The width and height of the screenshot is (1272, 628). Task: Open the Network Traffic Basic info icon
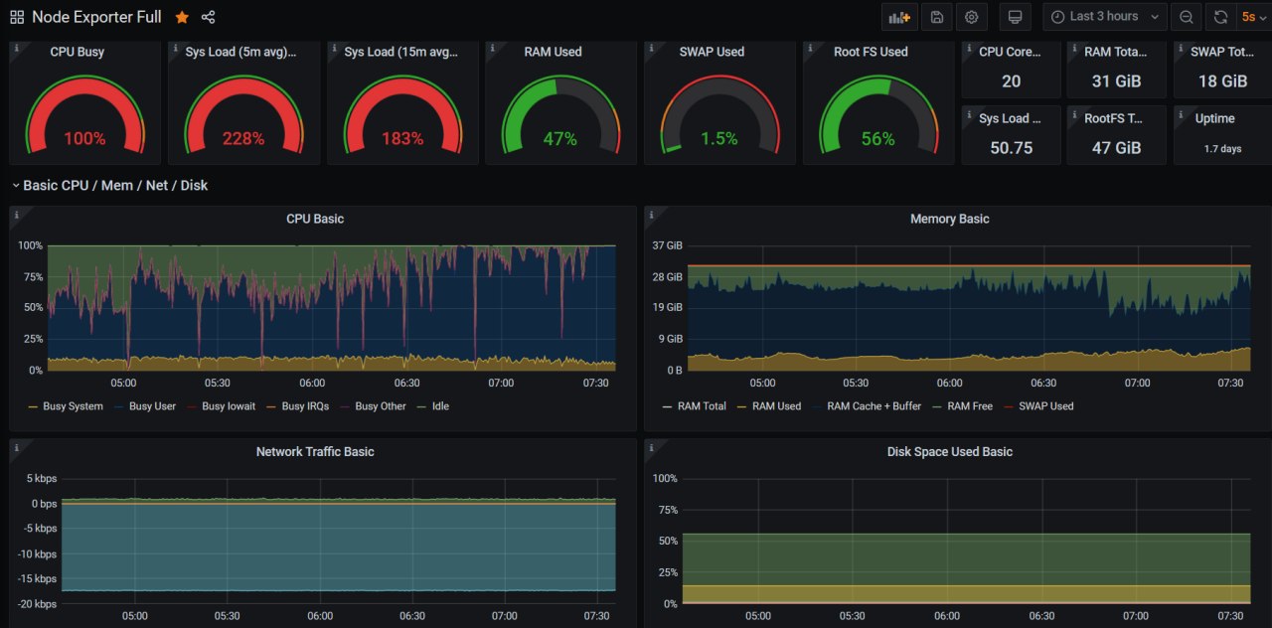point(16,446)
